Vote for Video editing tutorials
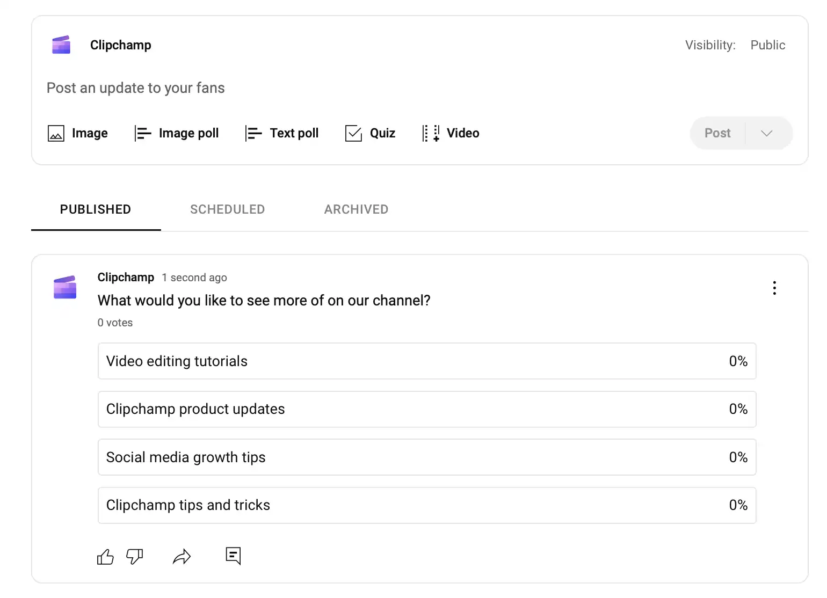This screenshot has width=827, height=598. click(427, 361)
